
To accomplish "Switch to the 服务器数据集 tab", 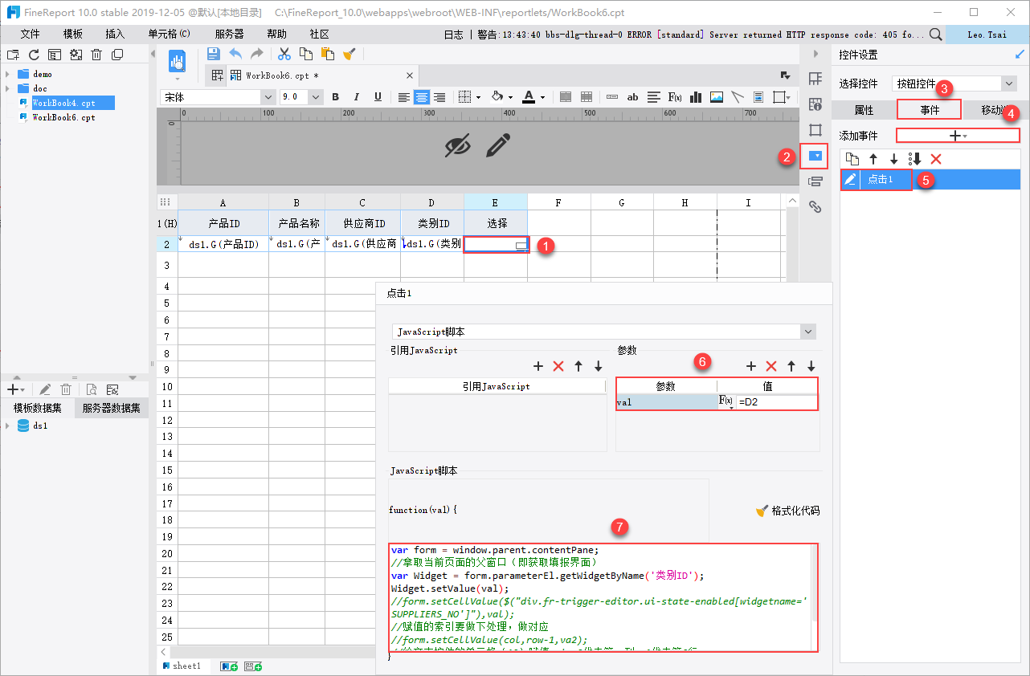I will tap(112, 408).
